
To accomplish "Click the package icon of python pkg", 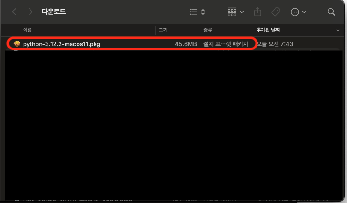I will point(17,44).
